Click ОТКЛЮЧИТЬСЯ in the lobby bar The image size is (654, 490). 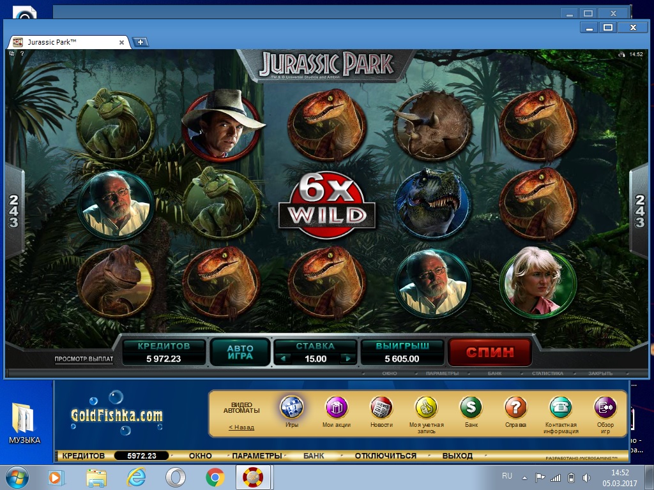click(385, 456)
